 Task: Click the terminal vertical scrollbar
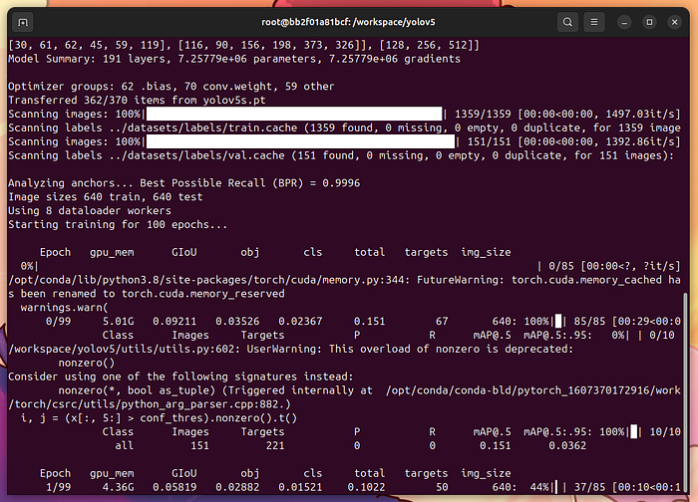pos(686,391)
